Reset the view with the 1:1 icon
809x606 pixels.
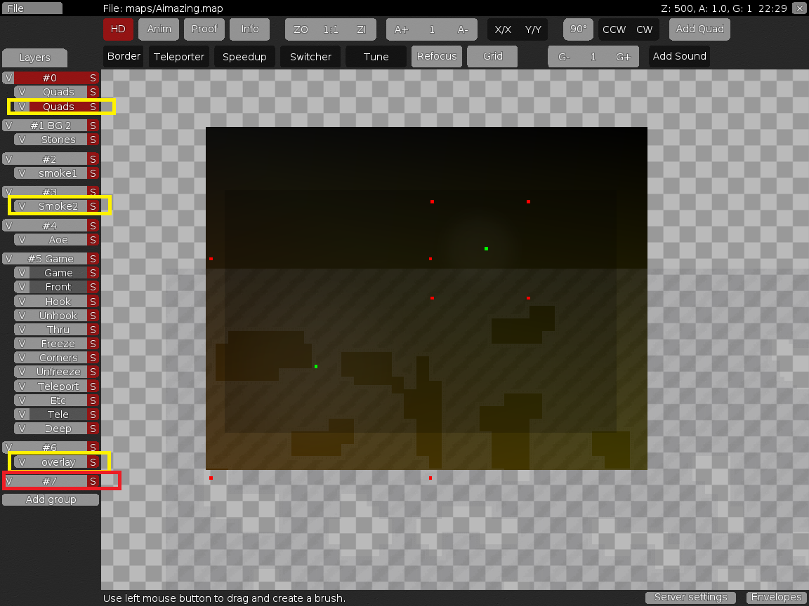pyautogui.click(x=330, y=29)
